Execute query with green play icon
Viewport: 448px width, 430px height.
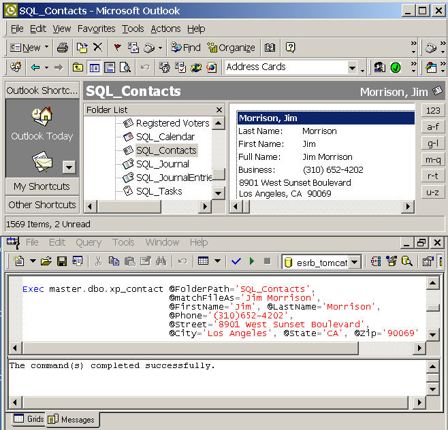(x=252, y=261)
